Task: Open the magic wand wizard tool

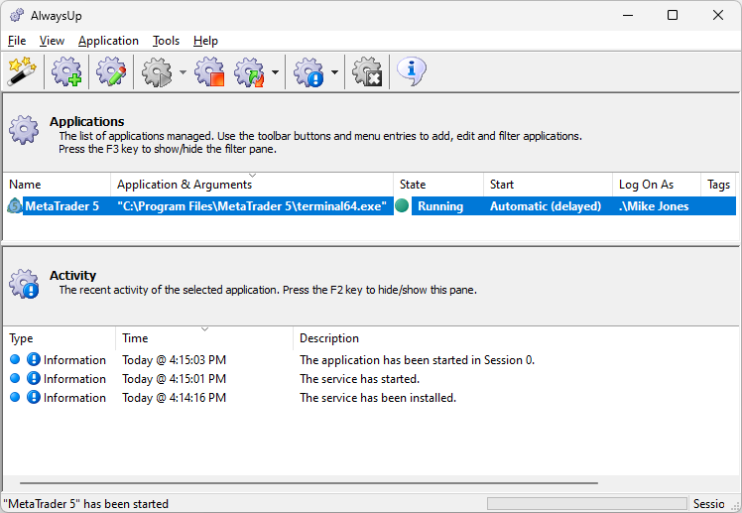Action: coord(22,71)
